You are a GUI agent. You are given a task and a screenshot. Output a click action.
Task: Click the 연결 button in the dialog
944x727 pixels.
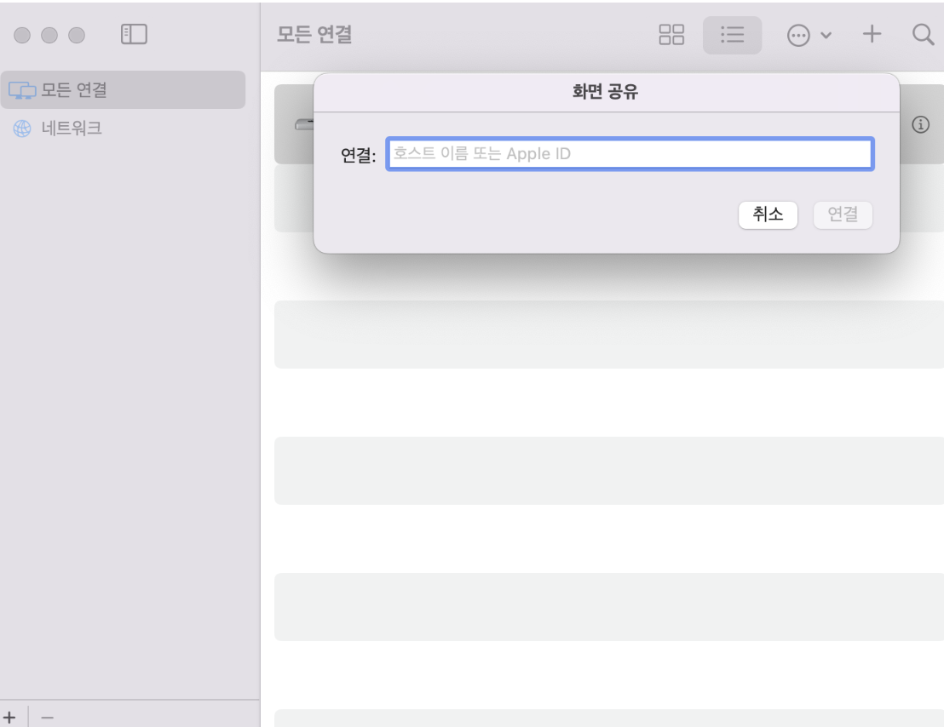coord(843,215)
